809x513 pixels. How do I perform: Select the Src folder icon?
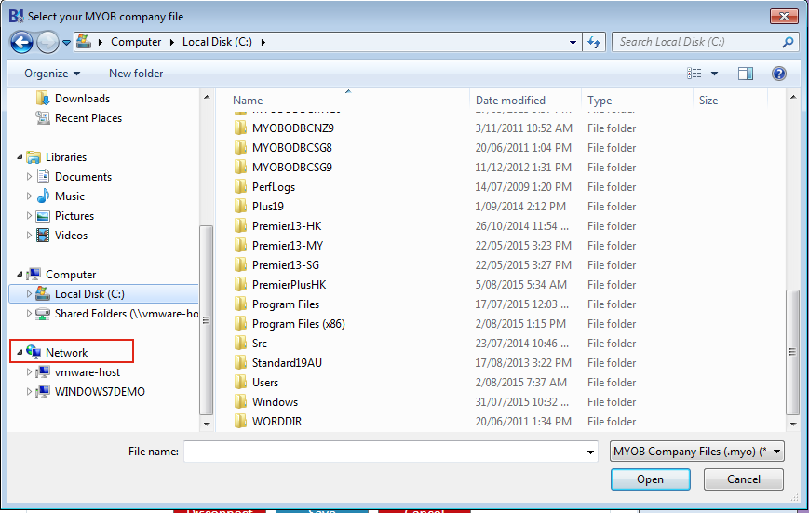click(240, 344)
